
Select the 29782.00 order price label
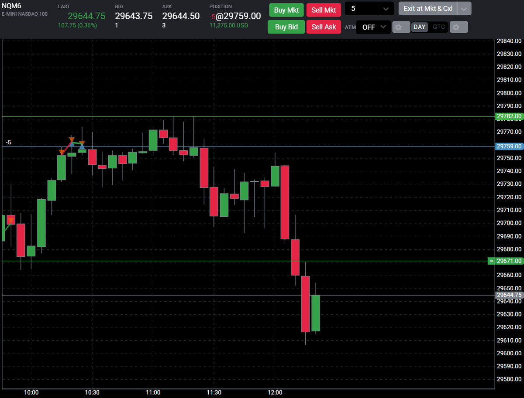point(509,116)
